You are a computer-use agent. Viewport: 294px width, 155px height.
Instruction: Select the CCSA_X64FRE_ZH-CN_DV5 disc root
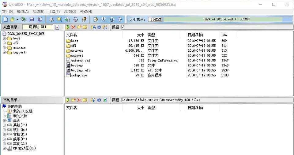[26, 34]
